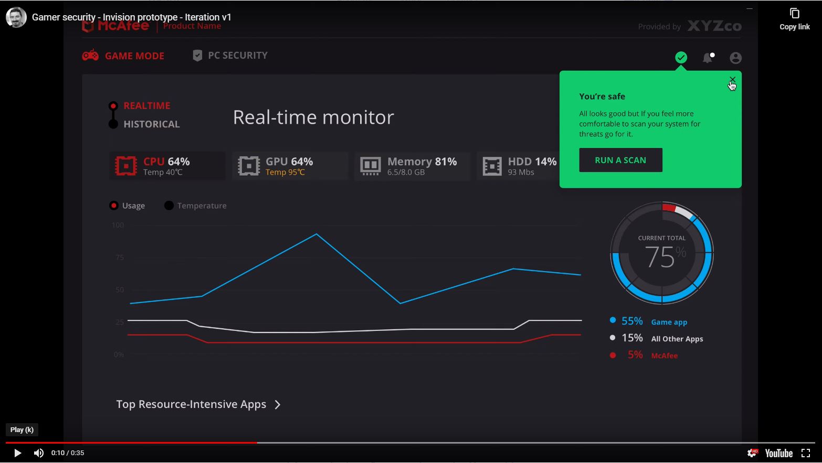Open the notifications bell
The image size is (822, 463).
[x=708, y=58]
